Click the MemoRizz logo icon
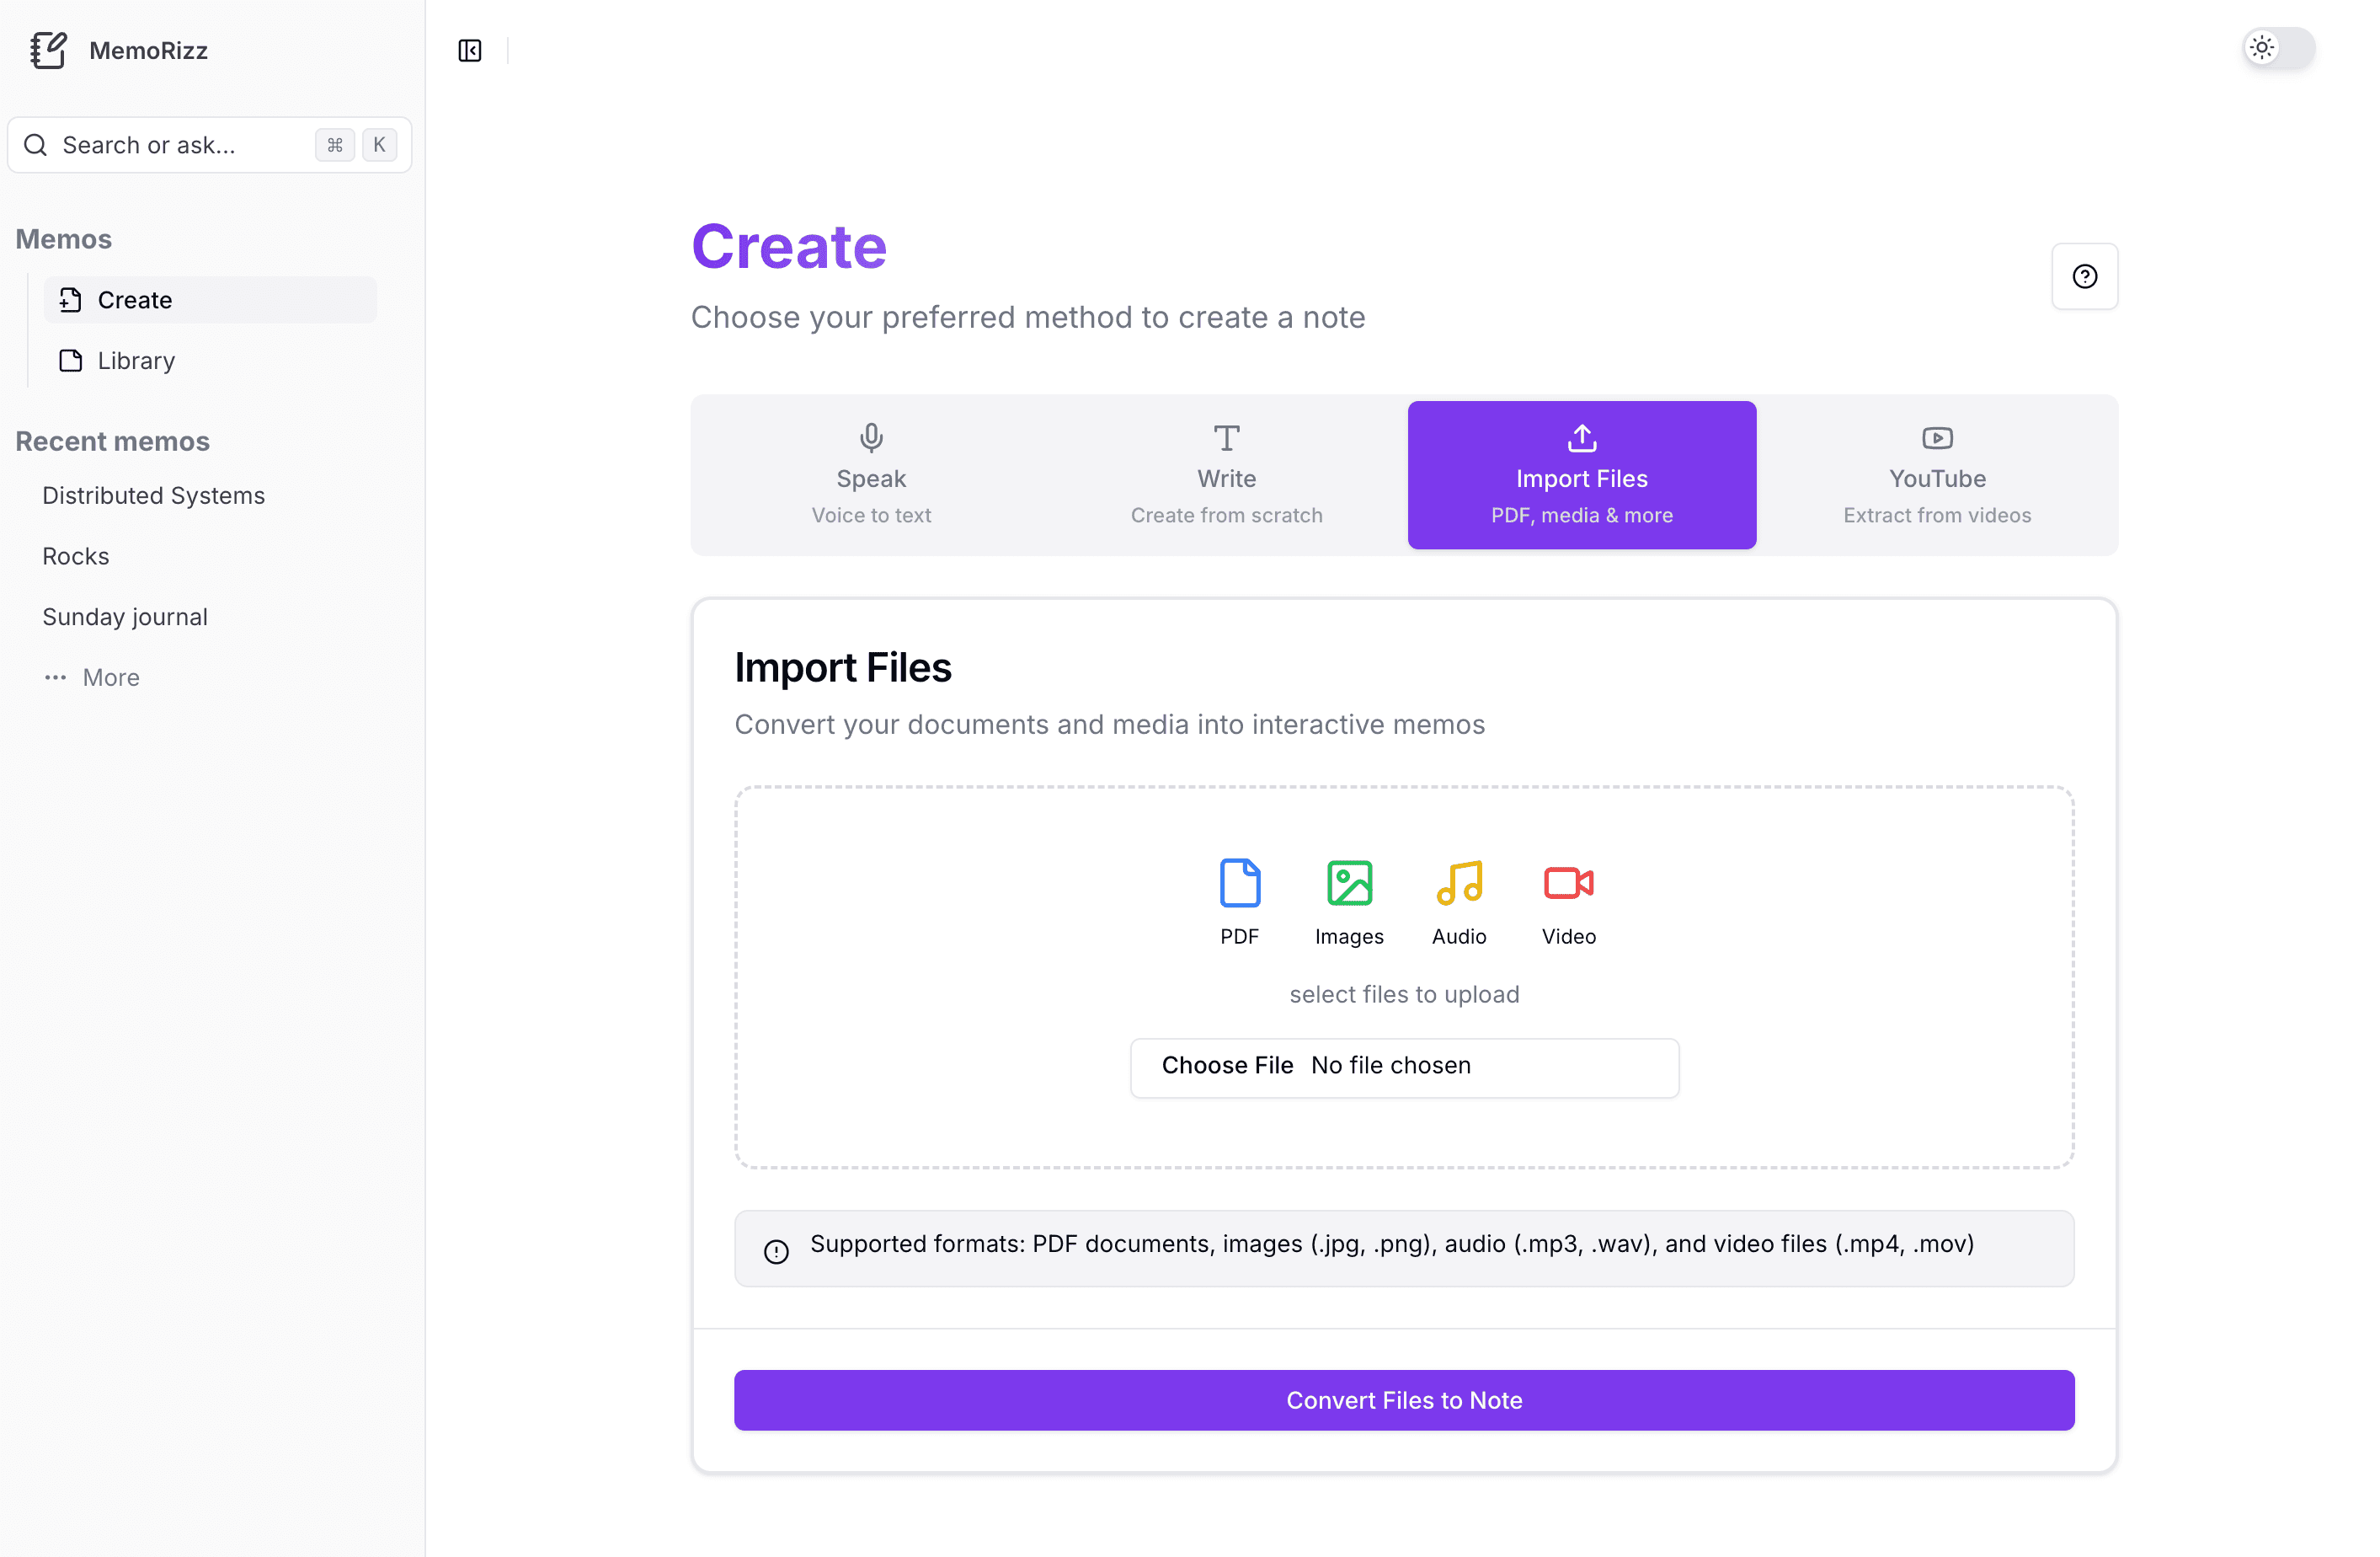Viewport: 2380px width, 1557px height. (48, 50)
